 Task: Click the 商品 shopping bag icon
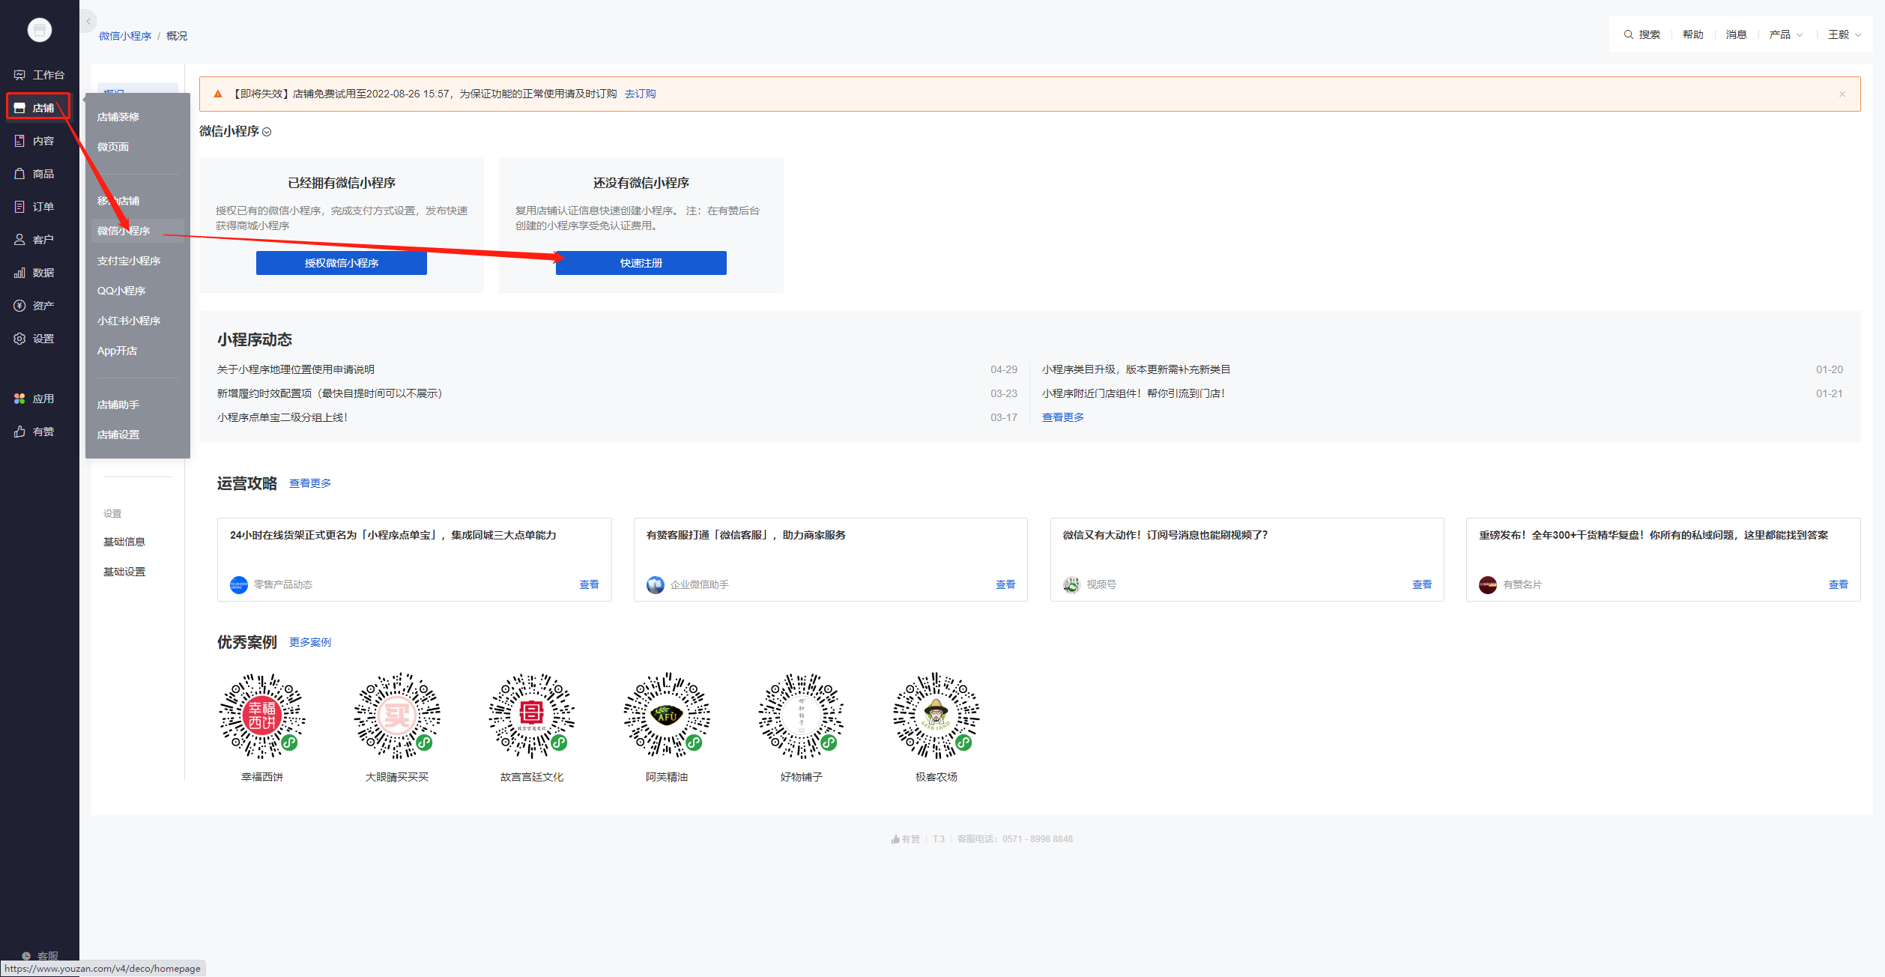click(19, 174)
